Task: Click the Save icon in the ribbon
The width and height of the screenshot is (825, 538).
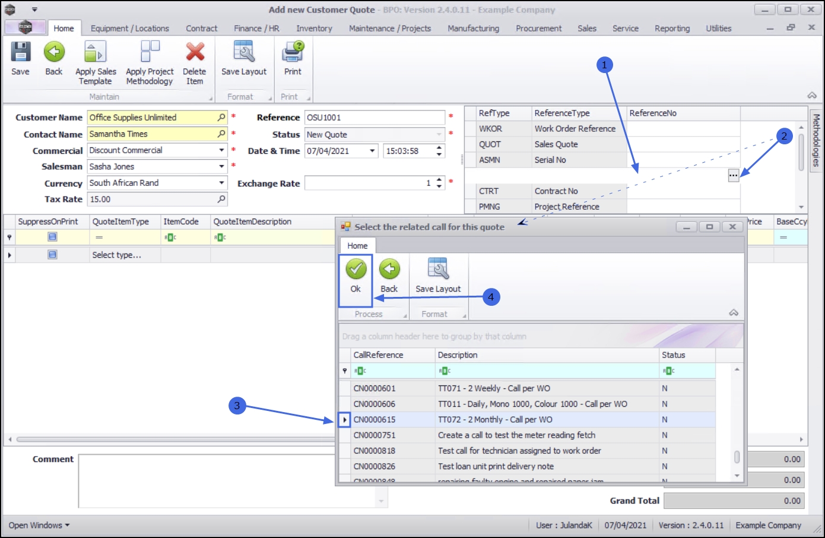Action: [x=20, y=59]
